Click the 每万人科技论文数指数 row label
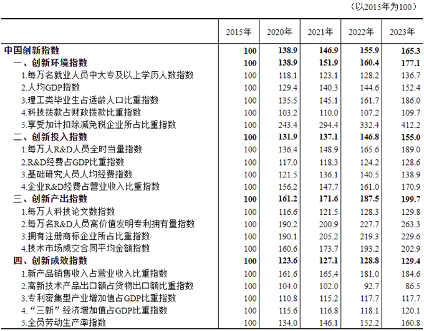This screenshot has height=331, width=424. [69, 211]
